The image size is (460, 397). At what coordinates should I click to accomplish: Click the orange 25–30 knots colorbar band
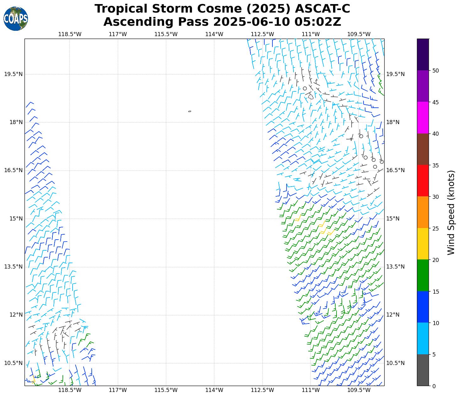tap(423, 212)
